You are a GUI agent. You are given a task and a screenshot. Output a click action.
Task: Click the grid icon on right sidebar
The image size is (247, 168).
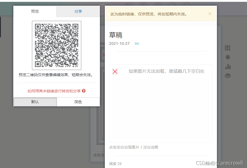tap(227, 48)
